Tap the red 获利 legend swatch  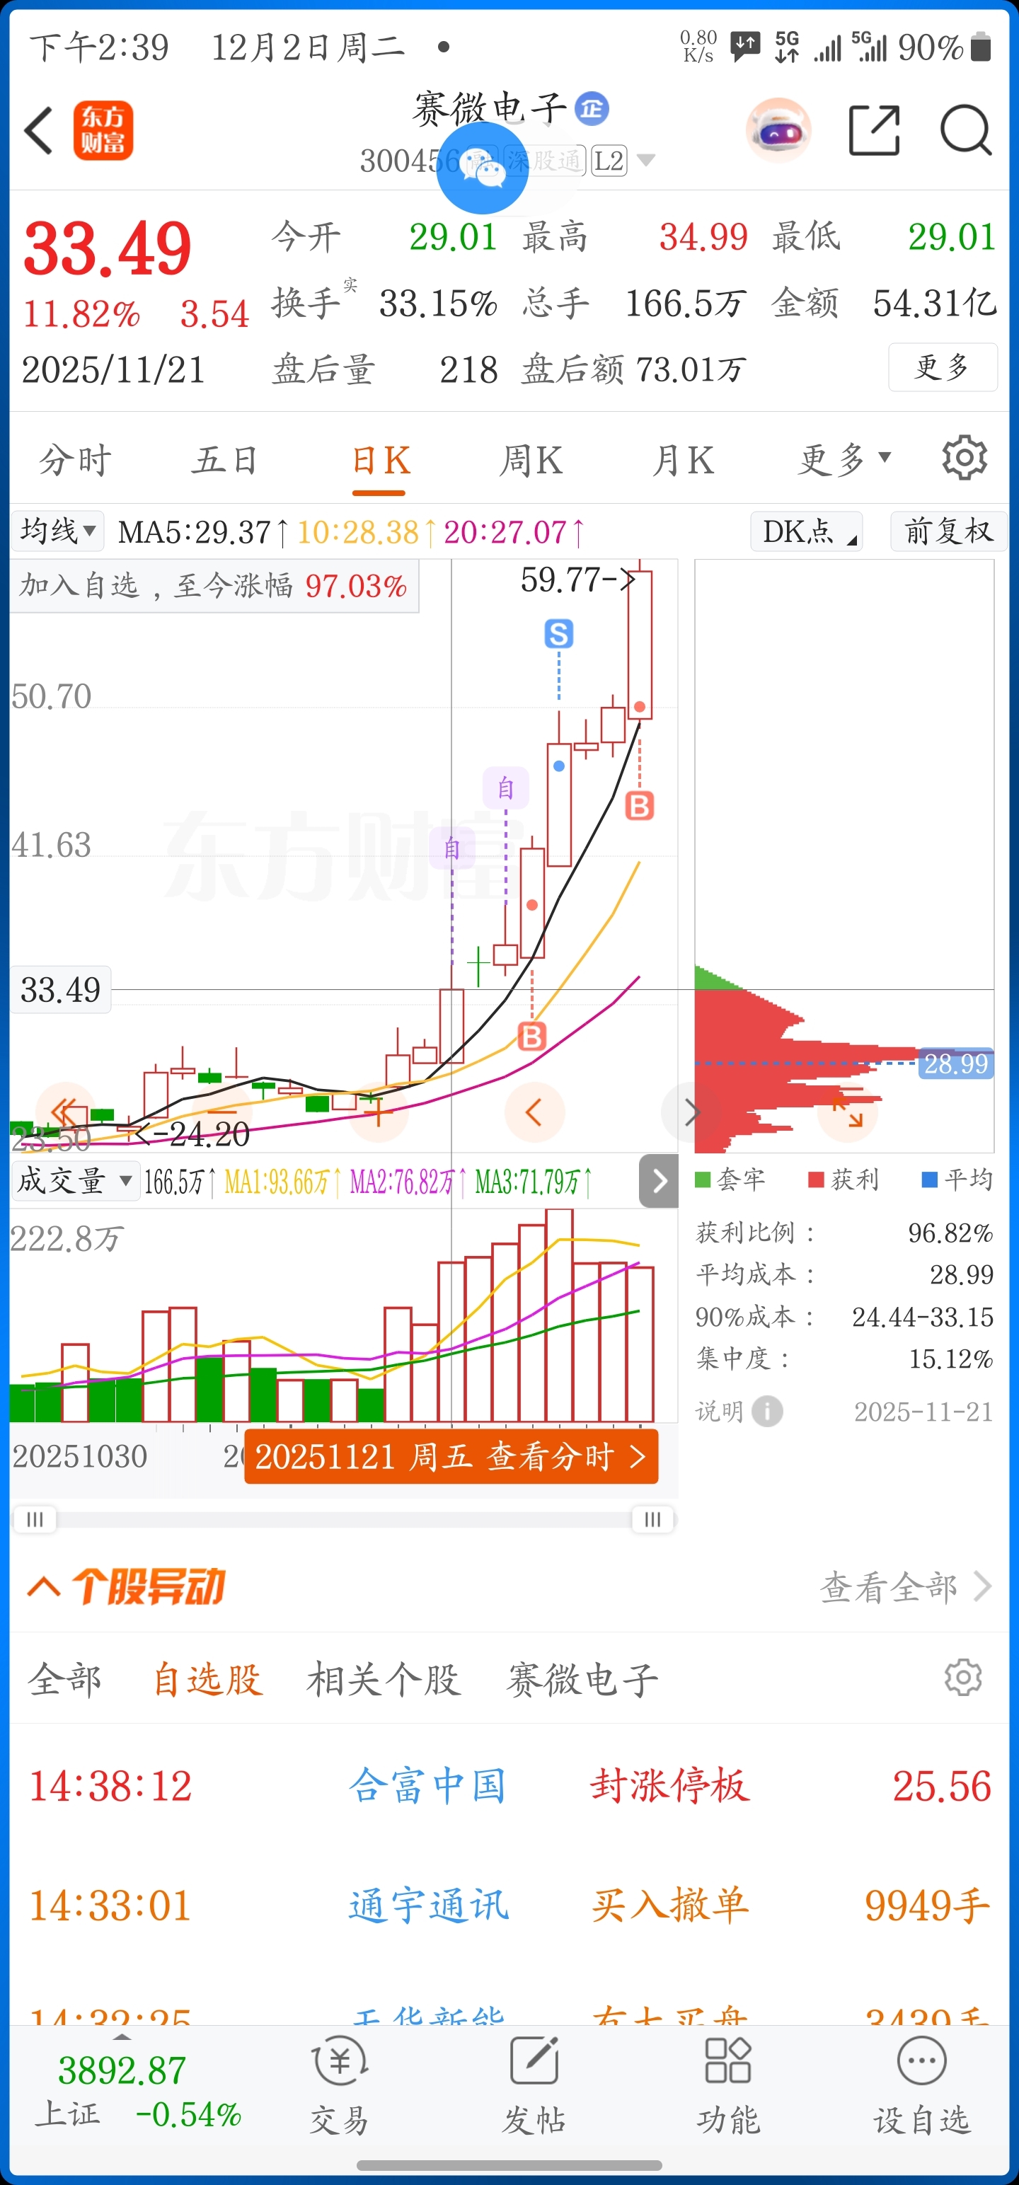pyautogui.click(x=816, y=1179)
